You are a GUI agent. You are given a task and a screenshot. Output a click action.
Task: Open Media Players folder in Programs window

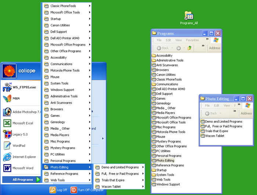tap(163, 113)
